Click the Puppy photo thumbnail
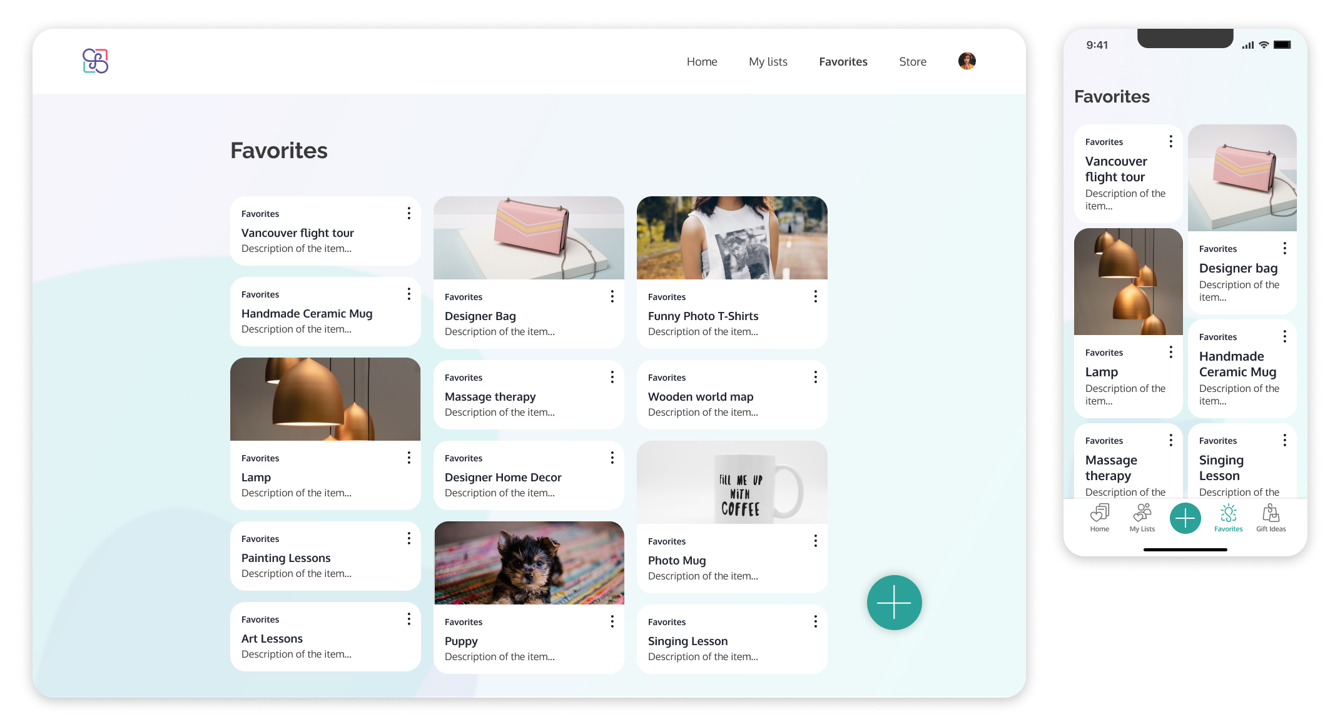Viewport: 1340px width, 727px height. click(x=529, y=563)
